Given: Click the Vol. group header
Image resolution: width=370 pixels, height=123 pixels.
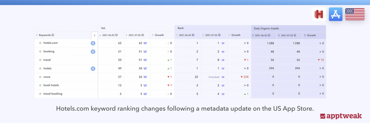Looking at the screenshot, I should click(103, 28).
